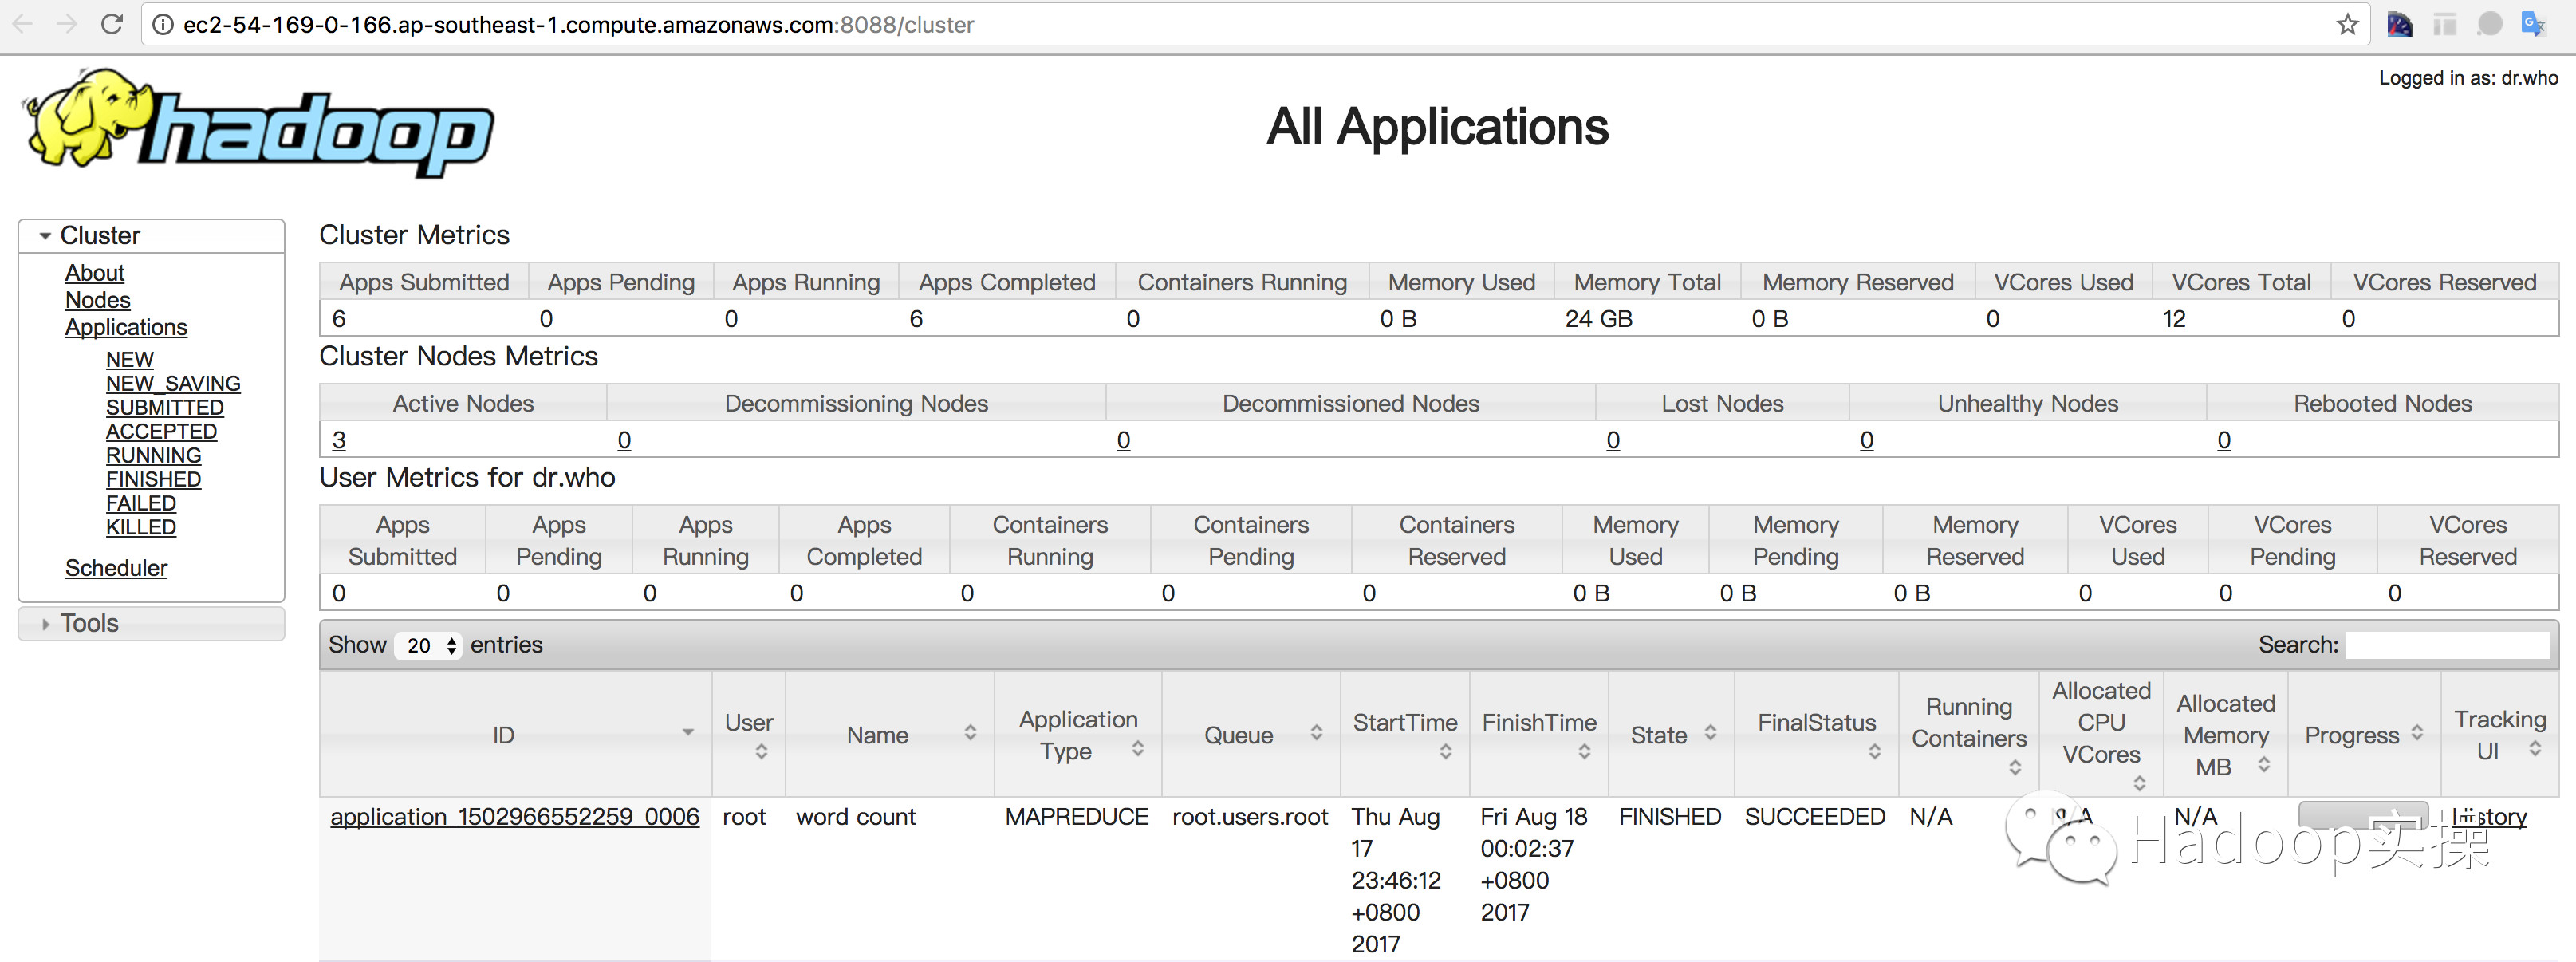2576x962 pixels.
Task: Sort the table by FinalStatus column
Action: click(1817, 735)
